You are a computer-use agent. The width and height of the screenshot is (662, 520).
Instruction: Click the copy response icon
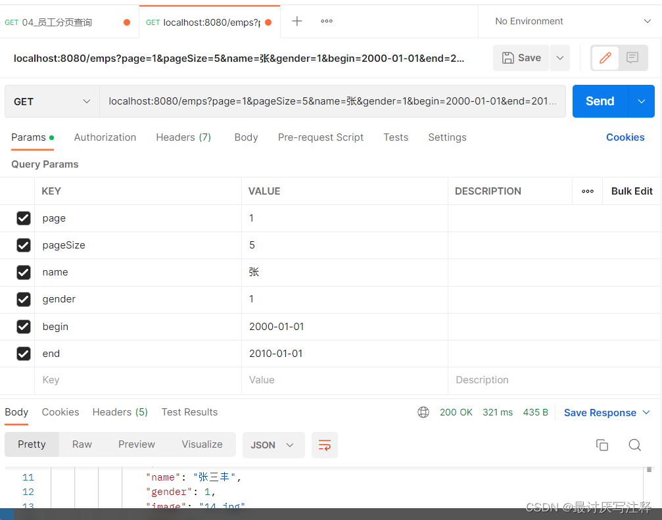pyautogui.click(x=602, y=445)
